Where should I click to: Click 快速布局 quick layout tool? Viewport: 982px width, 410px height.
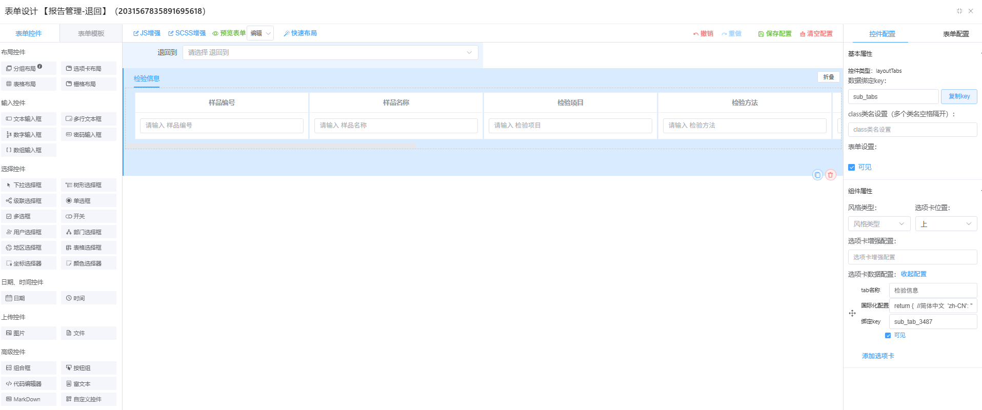(300, 33)
